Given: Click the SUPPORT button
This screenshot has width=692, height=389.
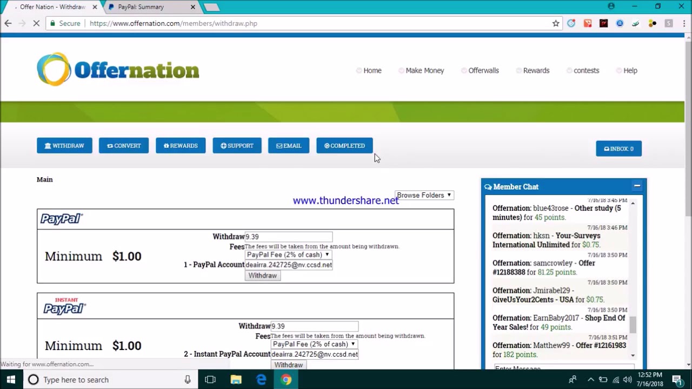Looking at the screenshot, I should click(x=237, y=146).
